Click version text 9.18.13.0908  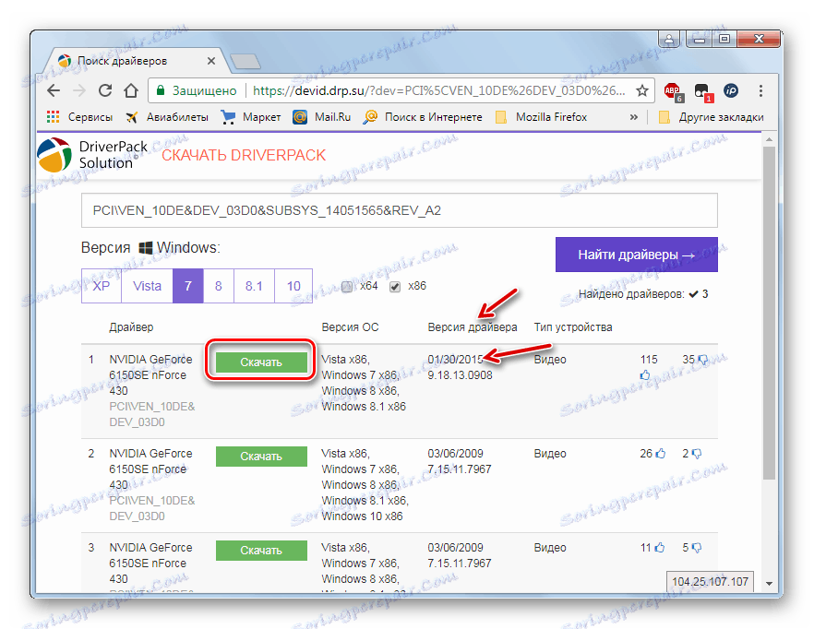460,375
